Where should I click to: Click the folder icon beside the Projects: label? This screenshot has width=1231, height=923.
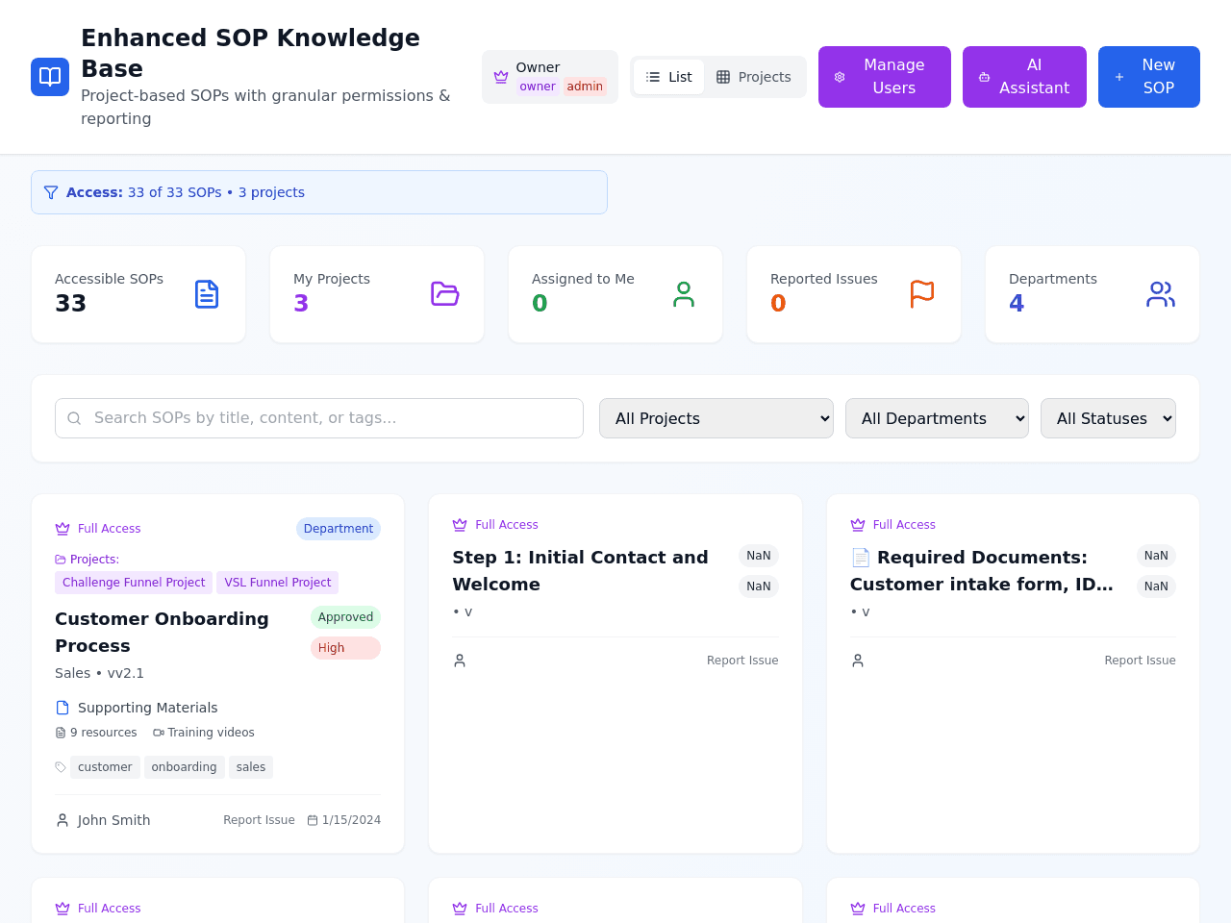(61, 560)
